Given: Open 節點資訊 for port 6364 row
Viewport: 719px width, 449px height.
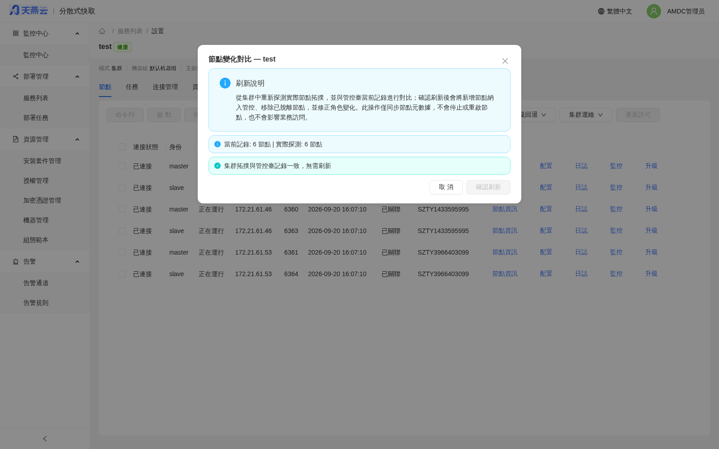Looking at the screenshot, I should tap(505, 274).
